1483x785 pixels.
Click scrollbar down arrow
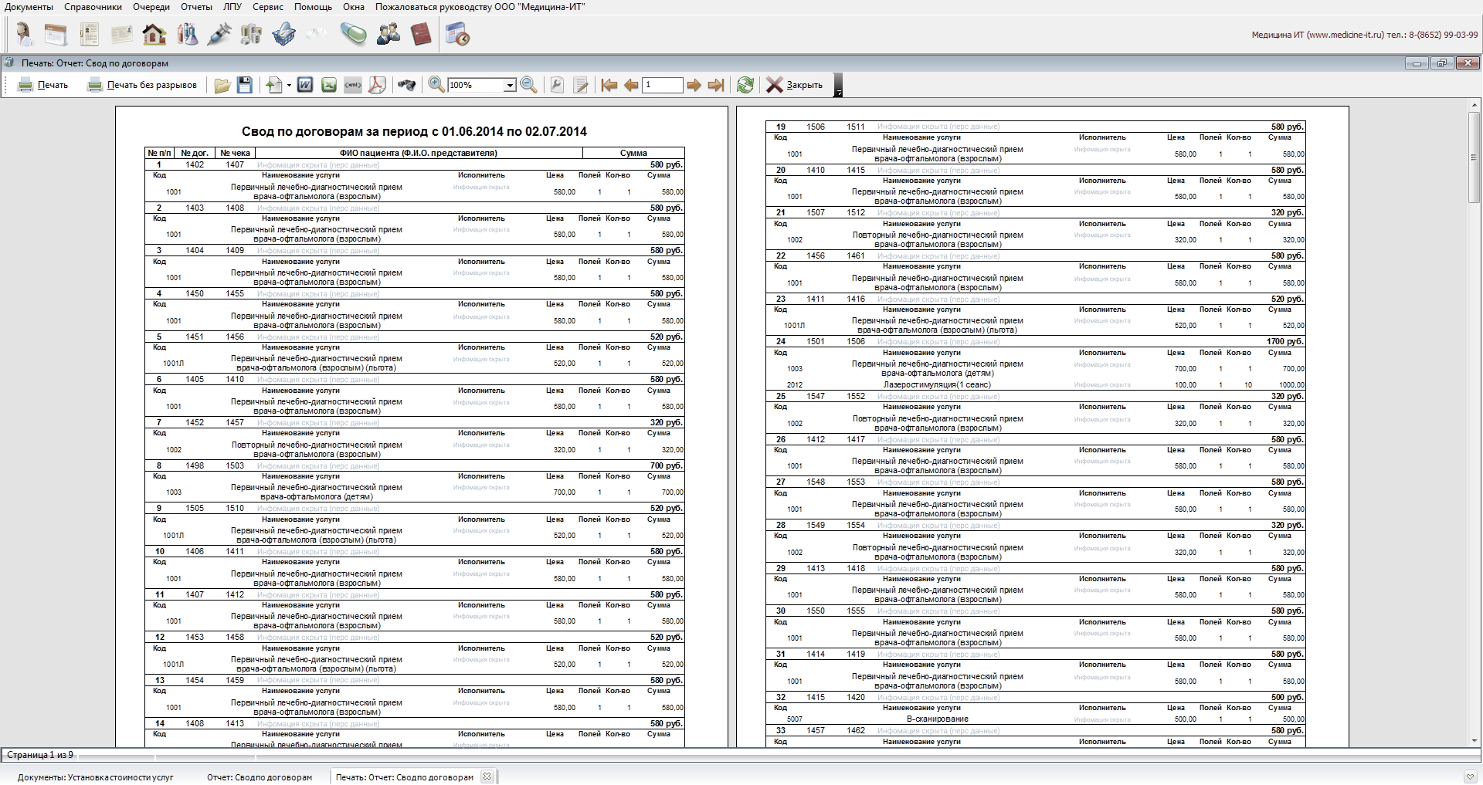click(x=1475, y=741)
